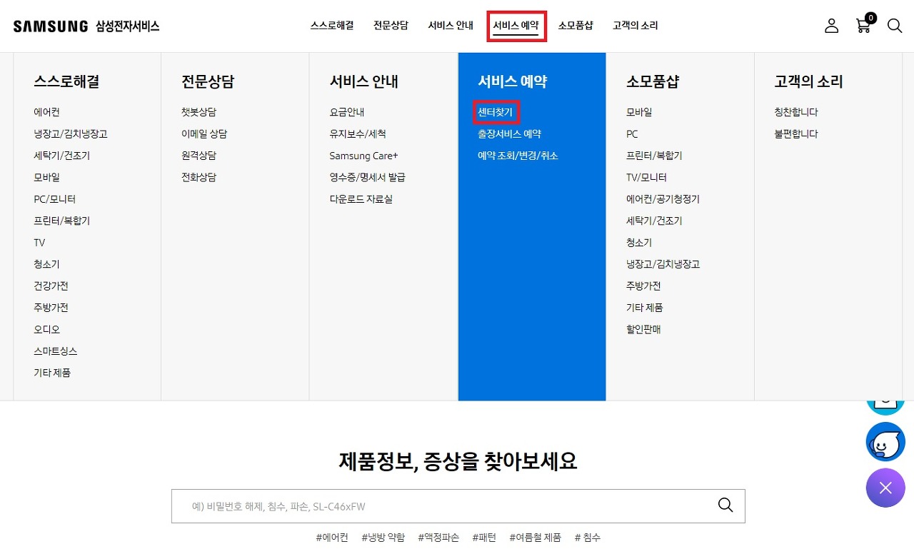
Task: Choose 에어컨/공기청정기 under 소모품샵
Action: tap(663, 199)
